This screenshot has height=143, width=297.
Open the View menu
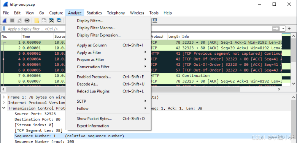click(30, 13)
